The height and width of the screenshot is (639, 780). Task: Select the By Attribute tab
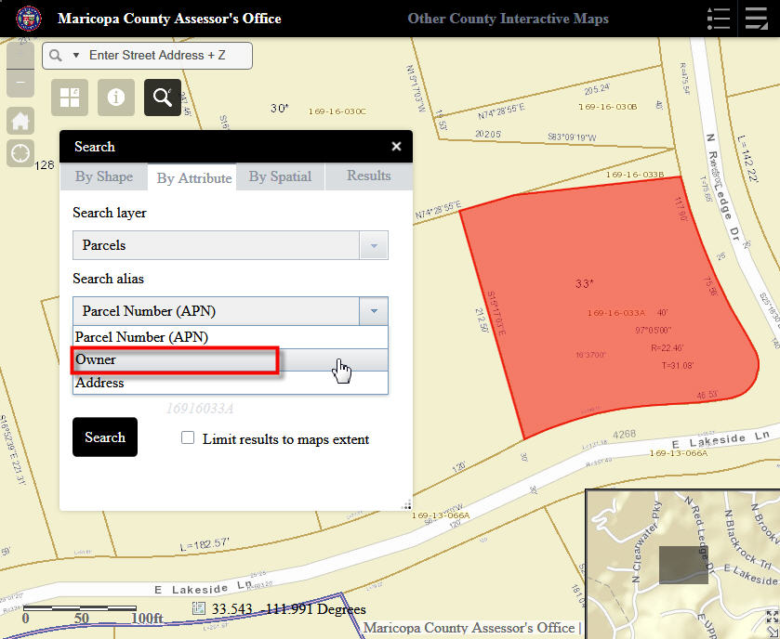tap(194, 178)
